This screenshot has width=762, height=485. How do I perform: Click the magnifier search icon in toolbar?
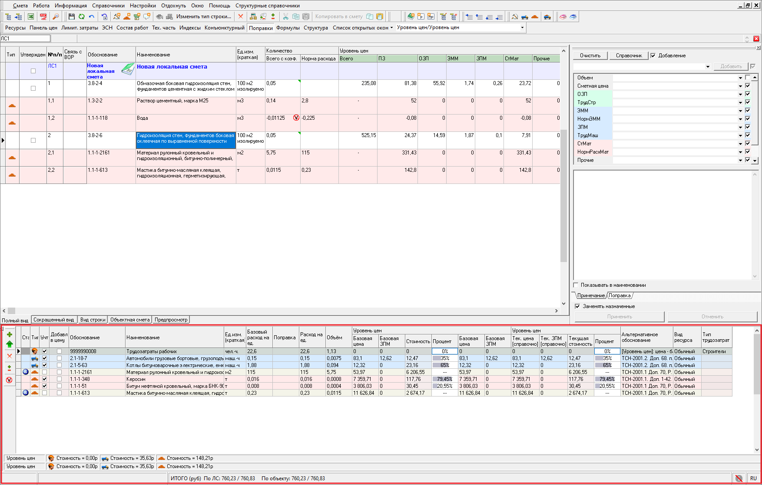tap(56, 16)
